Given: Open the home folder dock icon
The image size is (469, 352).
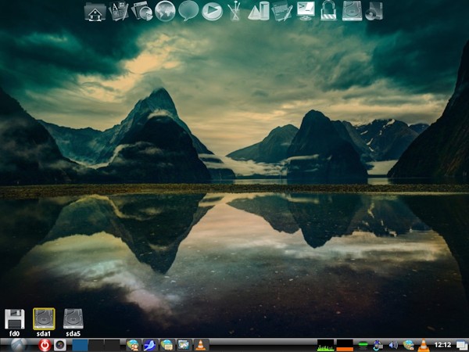Looking at the screenshot, I should pyautogui.click(x=95, y=12).
